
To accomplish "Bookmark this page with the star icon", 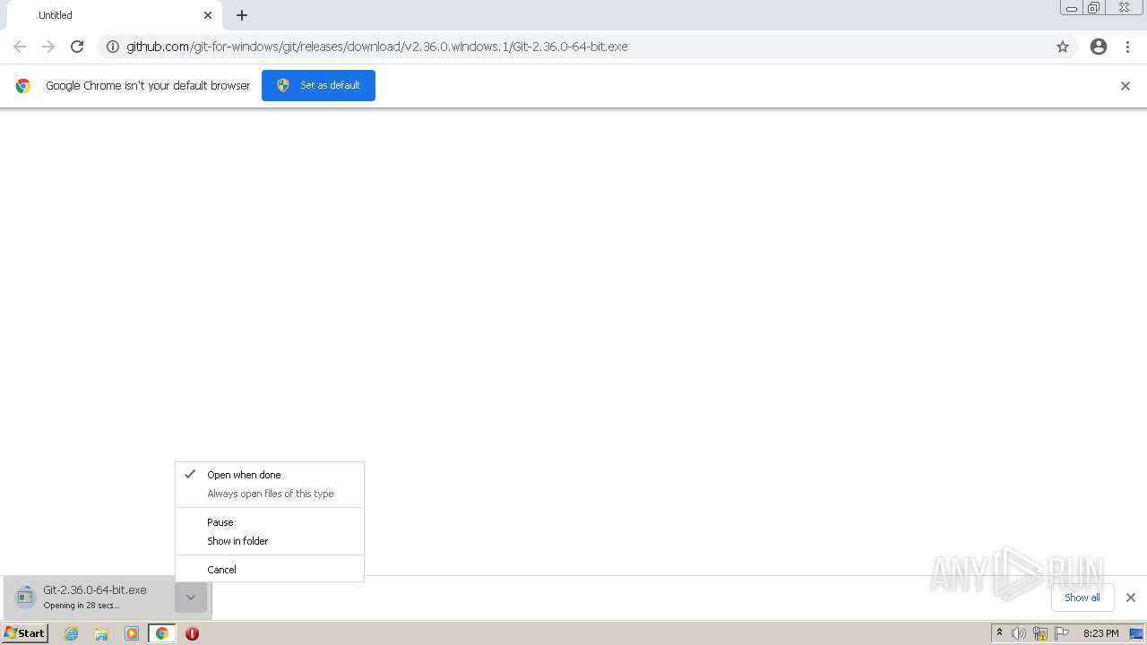I will pyautogui.click(x=1063, y=47).
